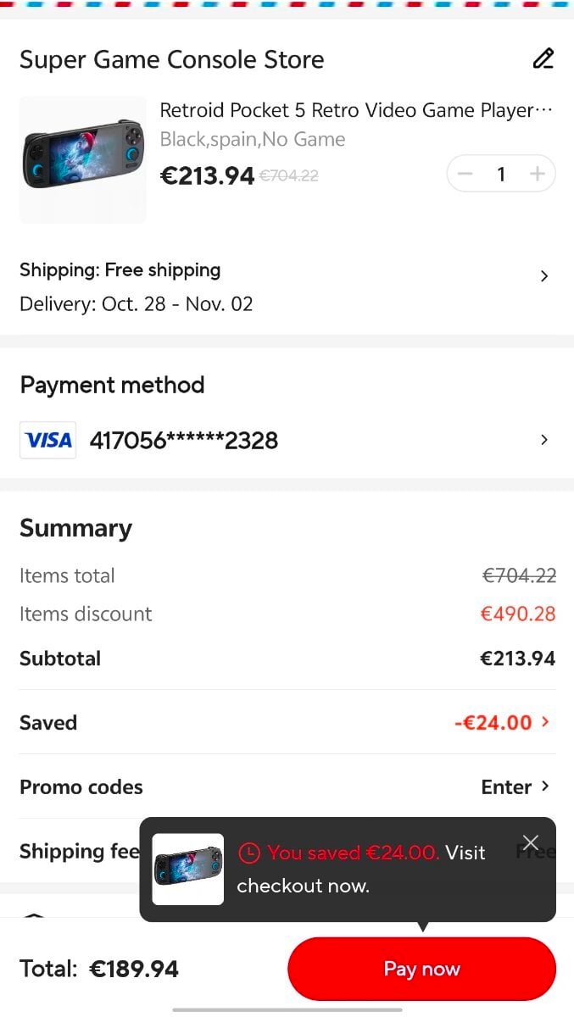Open product thumbnail in savings popup

coord(188,869)
